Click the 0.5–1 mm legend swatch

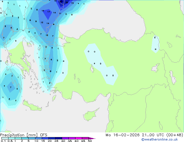(x=12, y=138)
